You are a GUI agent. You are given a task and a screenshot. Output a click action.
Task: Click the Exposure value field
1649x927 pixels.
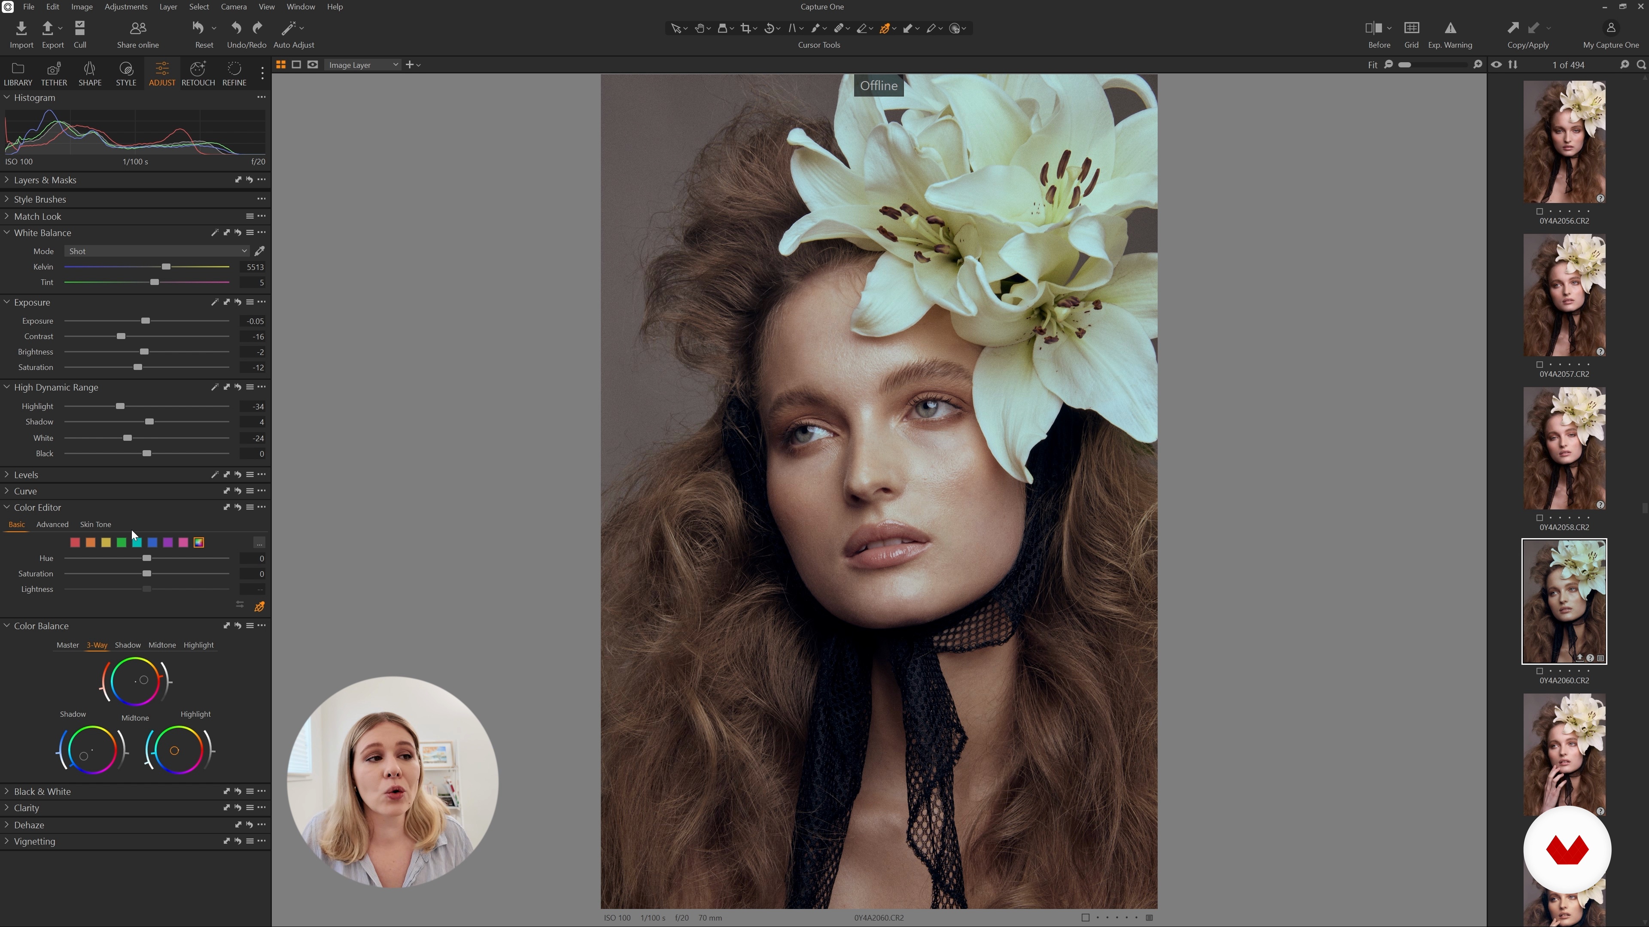pyautogui.click(x=253, y=321)
